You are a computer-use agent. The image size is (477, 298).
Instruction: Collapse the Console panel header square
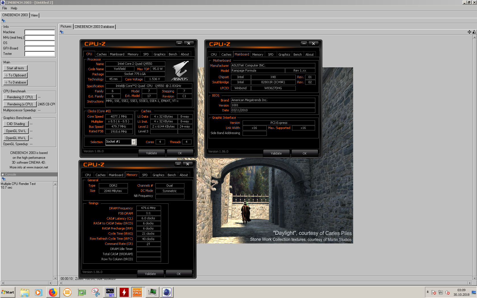[3, 174]
